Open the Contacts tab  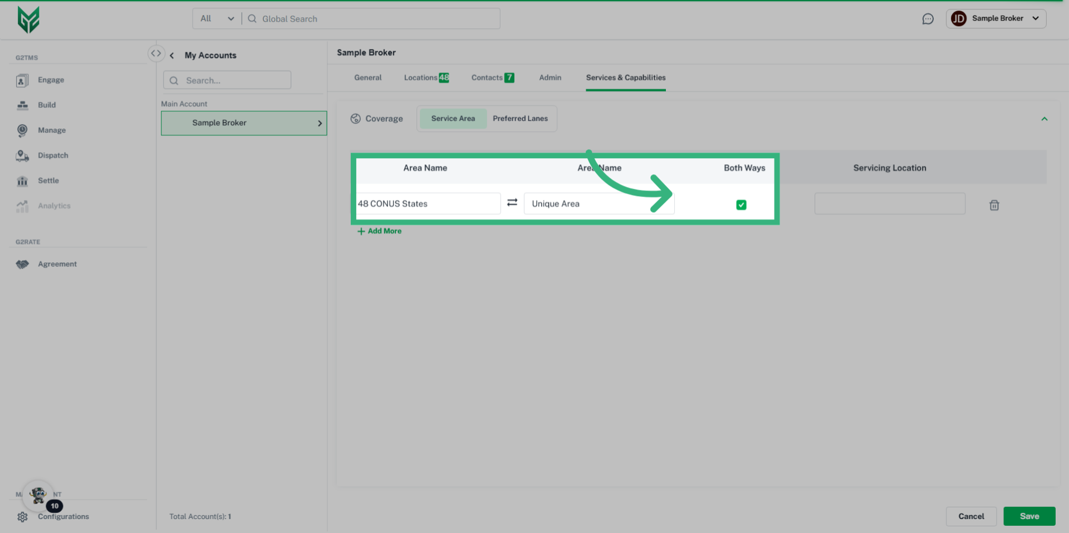pos(492,78)
